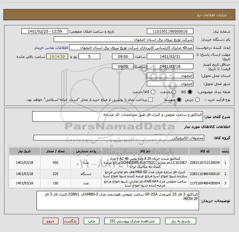The height and width of the screenshot is (232, 239).
Task: Click the price validity hour 09:00 field
Action: tap(123, 66)
